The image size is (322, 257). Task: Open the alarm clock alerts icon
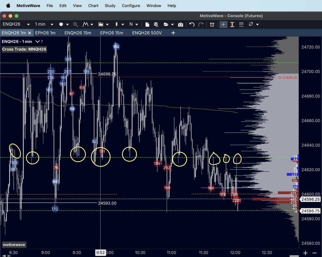(x=212, y=24)
